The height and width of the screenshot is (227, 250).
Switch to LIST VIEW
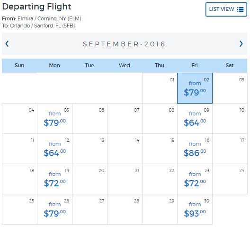226,9
